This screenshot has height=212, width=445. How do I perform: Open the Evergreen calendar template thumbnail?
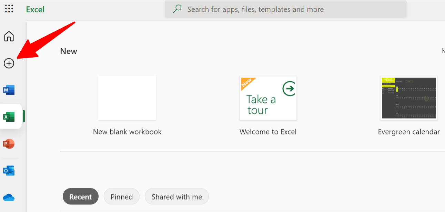409,98
